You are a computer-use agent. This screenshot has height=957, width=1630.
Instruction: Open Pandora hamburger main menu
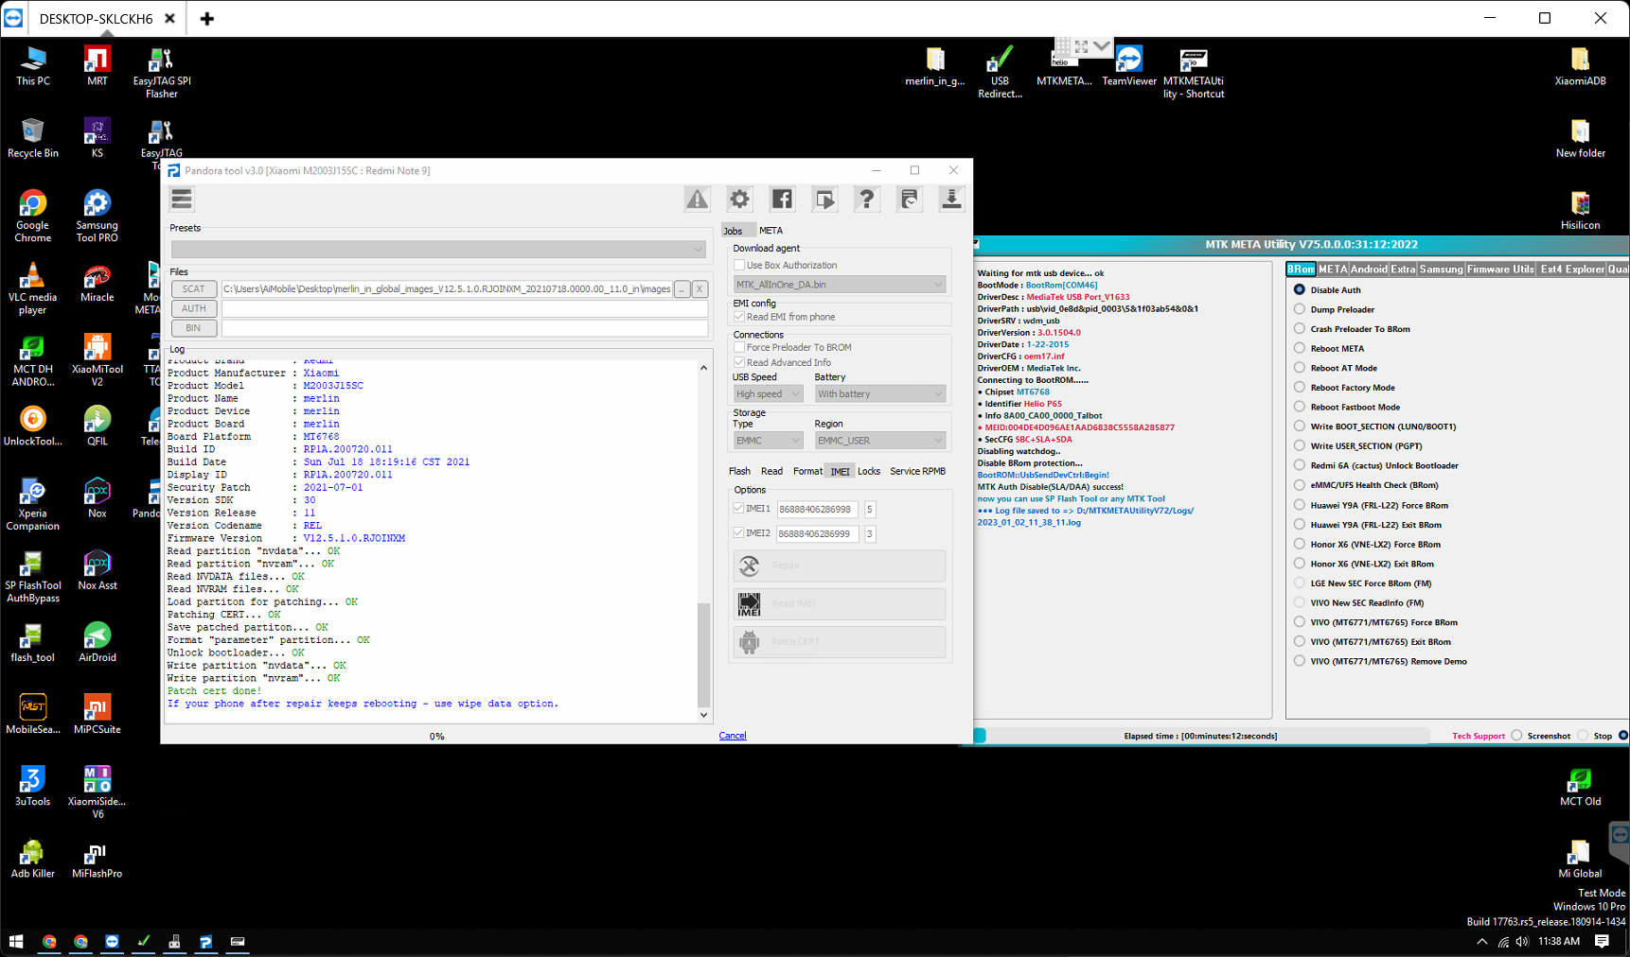pyautogui.click(x=182, y=199)
